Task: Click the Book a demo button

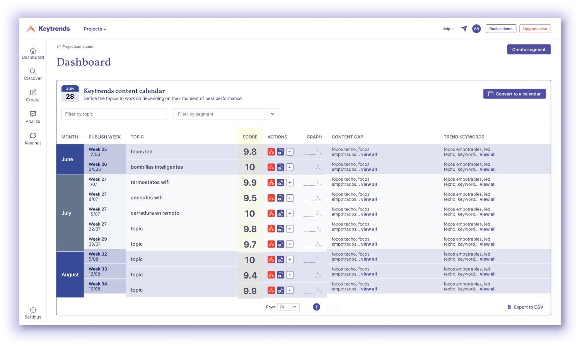Action: click(x=501, y=29)
